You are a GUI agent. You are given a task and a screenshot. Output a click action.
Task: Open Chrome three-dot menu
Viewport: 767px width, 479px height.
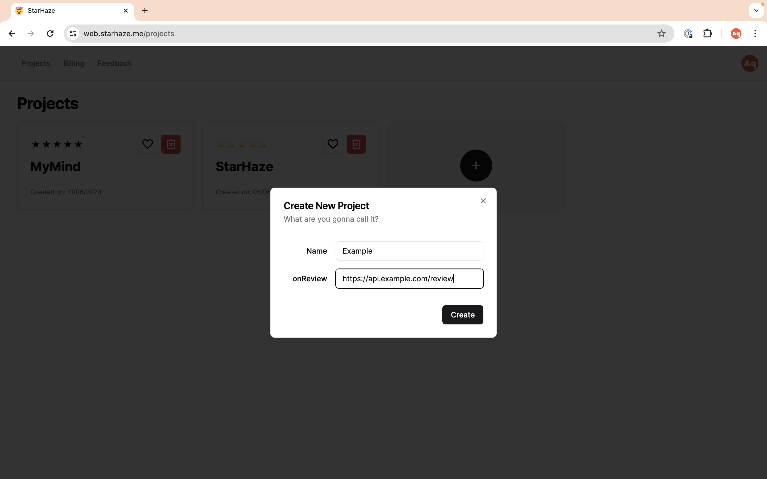click(x=755, y=34)
